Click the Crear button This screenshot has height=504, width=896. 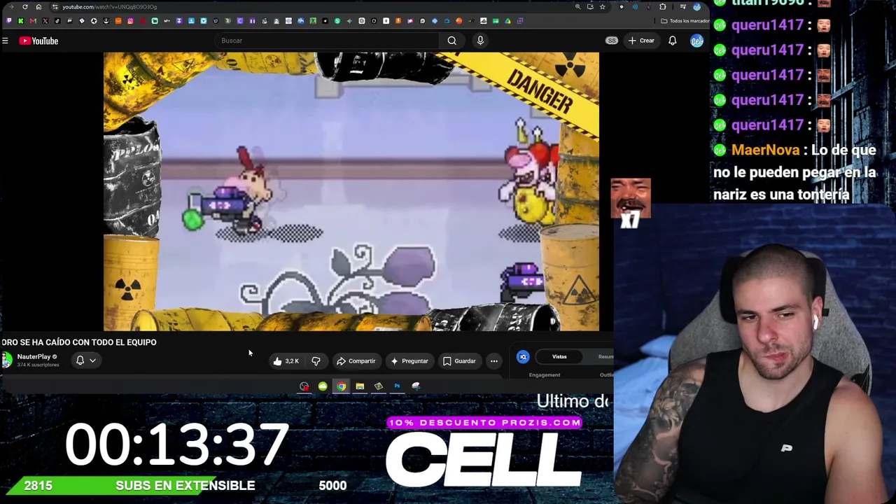pyautogui.click(x=641, y=41)
